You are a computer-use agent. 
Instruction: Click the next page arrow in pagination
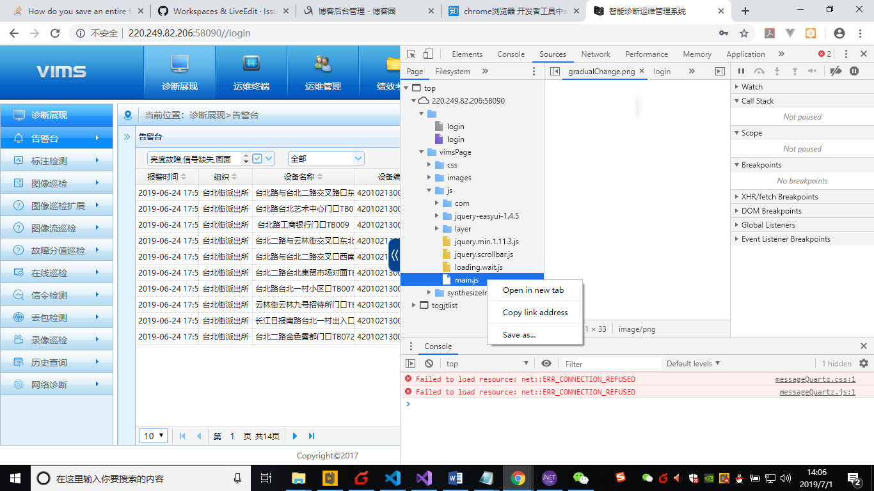coord(295,436)
